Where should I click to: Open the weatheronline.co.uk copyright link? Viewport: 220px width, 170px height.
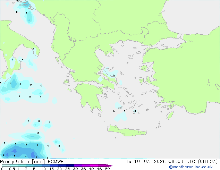click(191, 167)
